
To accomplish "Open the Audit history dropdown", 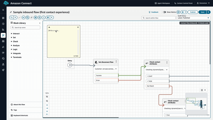I will click(x=194, y=18).
